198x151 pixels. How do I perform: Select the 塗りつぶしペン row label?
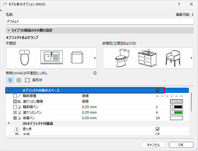point(32,113)
